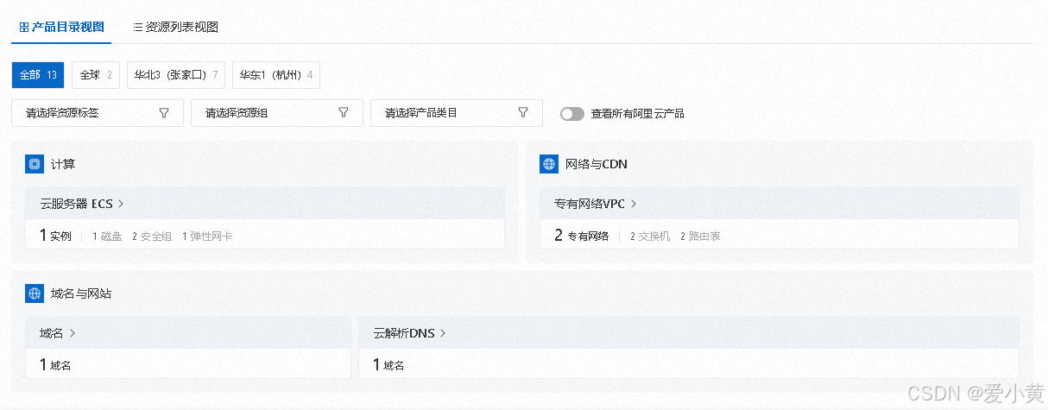Click the 域名与网站 globe icon
The height and width of the screenshot is (410, 1048).
coord(35,293)
